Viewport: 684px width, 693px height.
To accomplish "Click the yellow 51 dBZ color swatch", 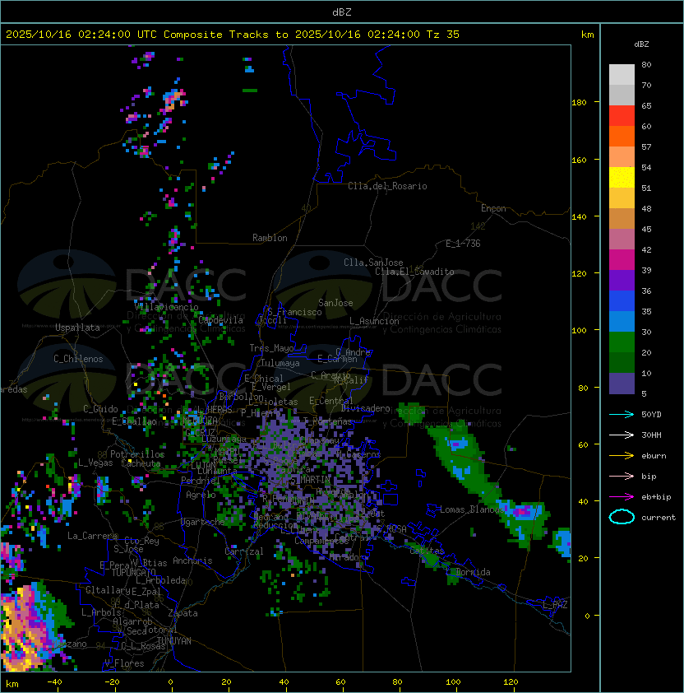I will [622, 177].
